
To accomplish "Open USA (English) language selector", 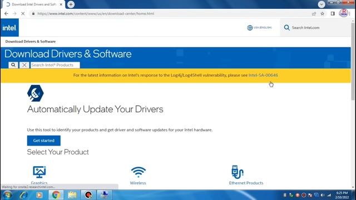I will (x=259, y=28).
